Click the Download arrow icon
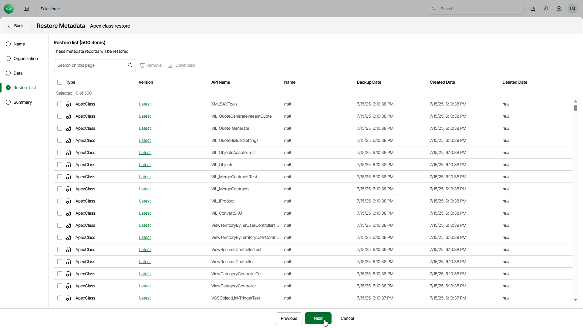The width and height of the screenshot is (583, 328). point(170,65)
